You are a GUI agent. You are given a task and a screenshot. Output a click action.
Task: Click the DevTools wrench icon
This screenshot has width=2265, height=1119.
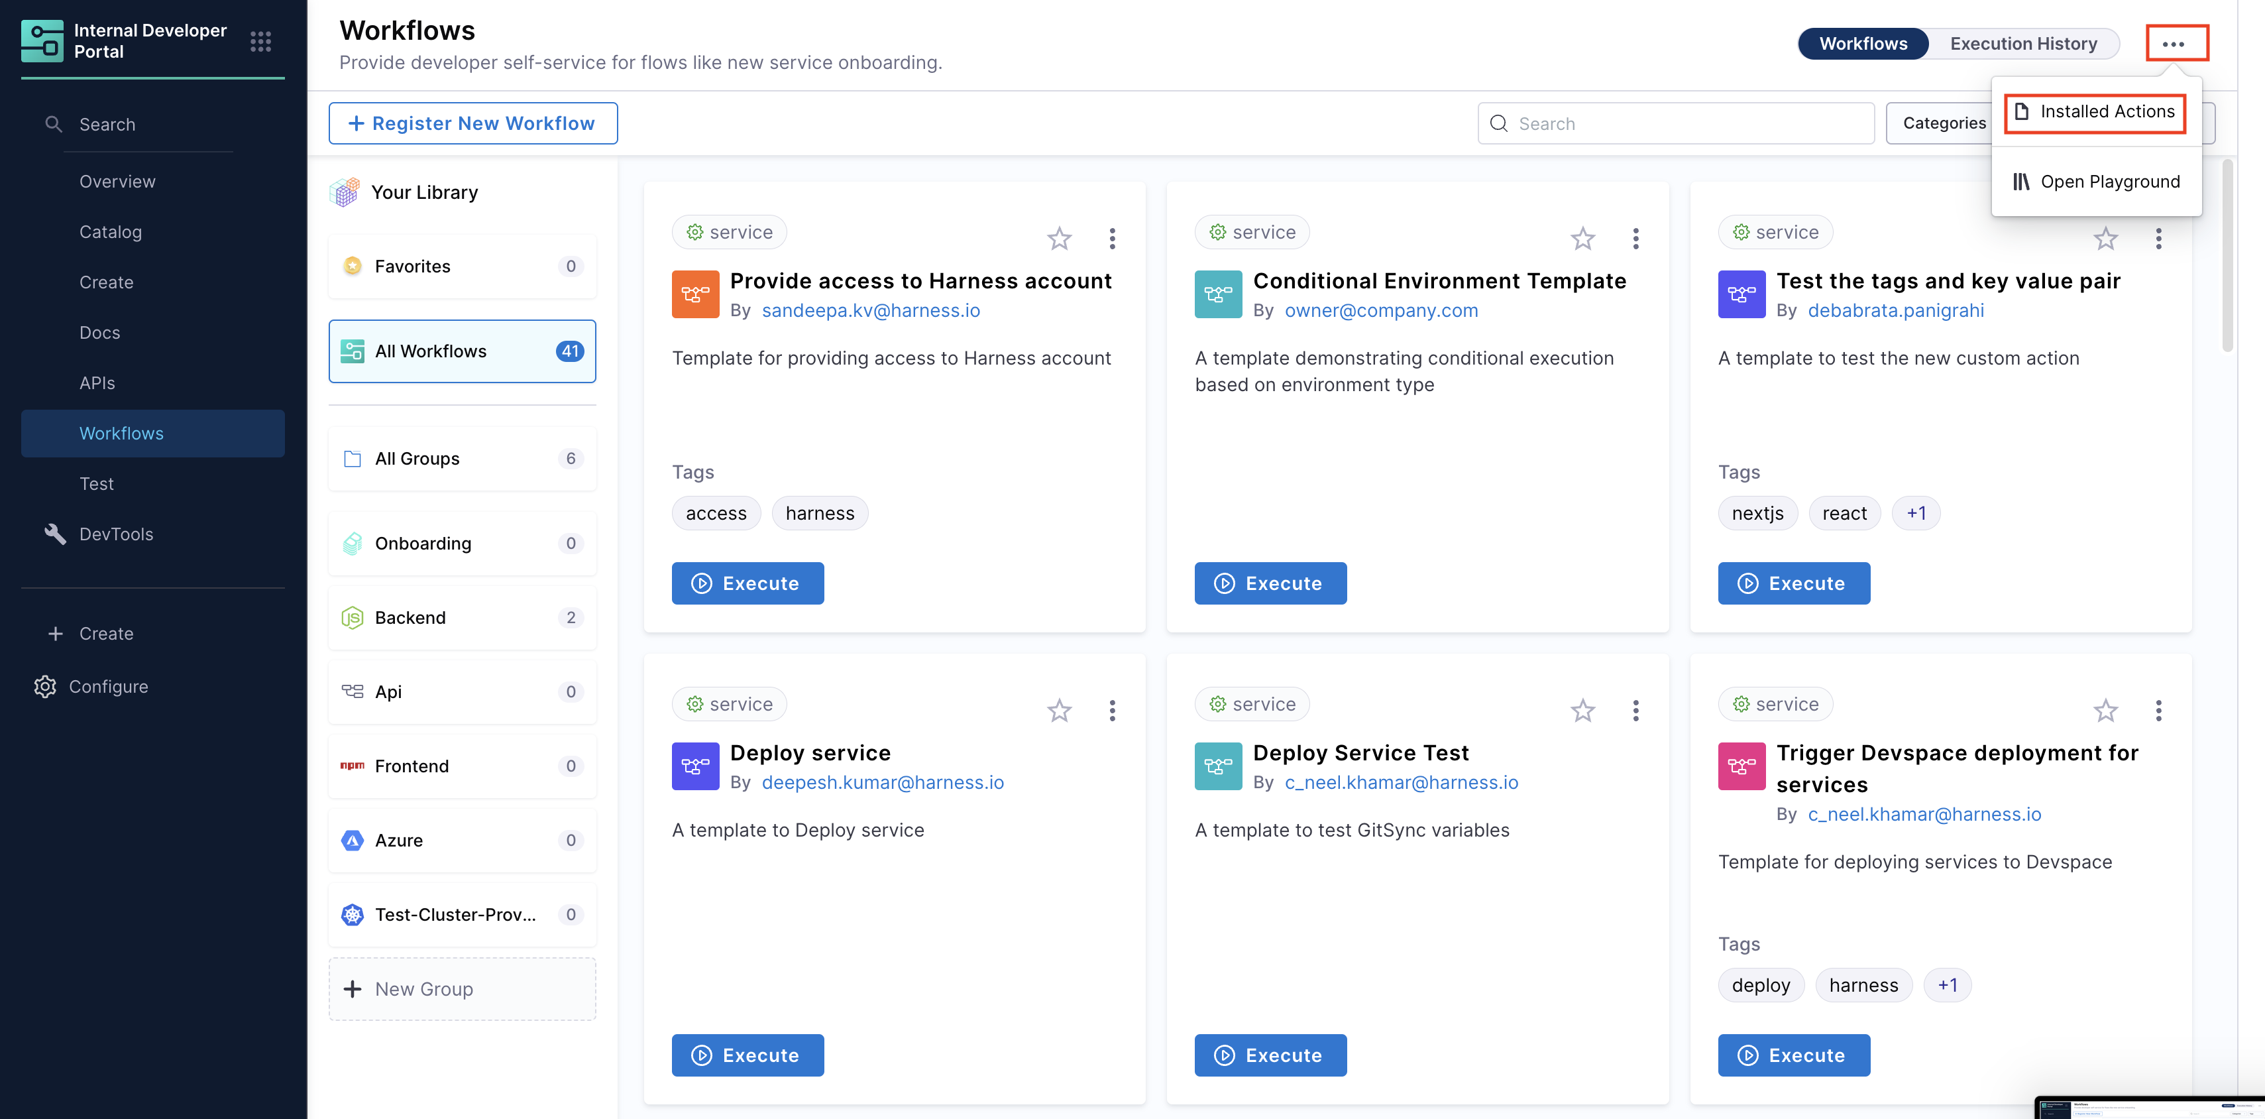tap(54, 534)
